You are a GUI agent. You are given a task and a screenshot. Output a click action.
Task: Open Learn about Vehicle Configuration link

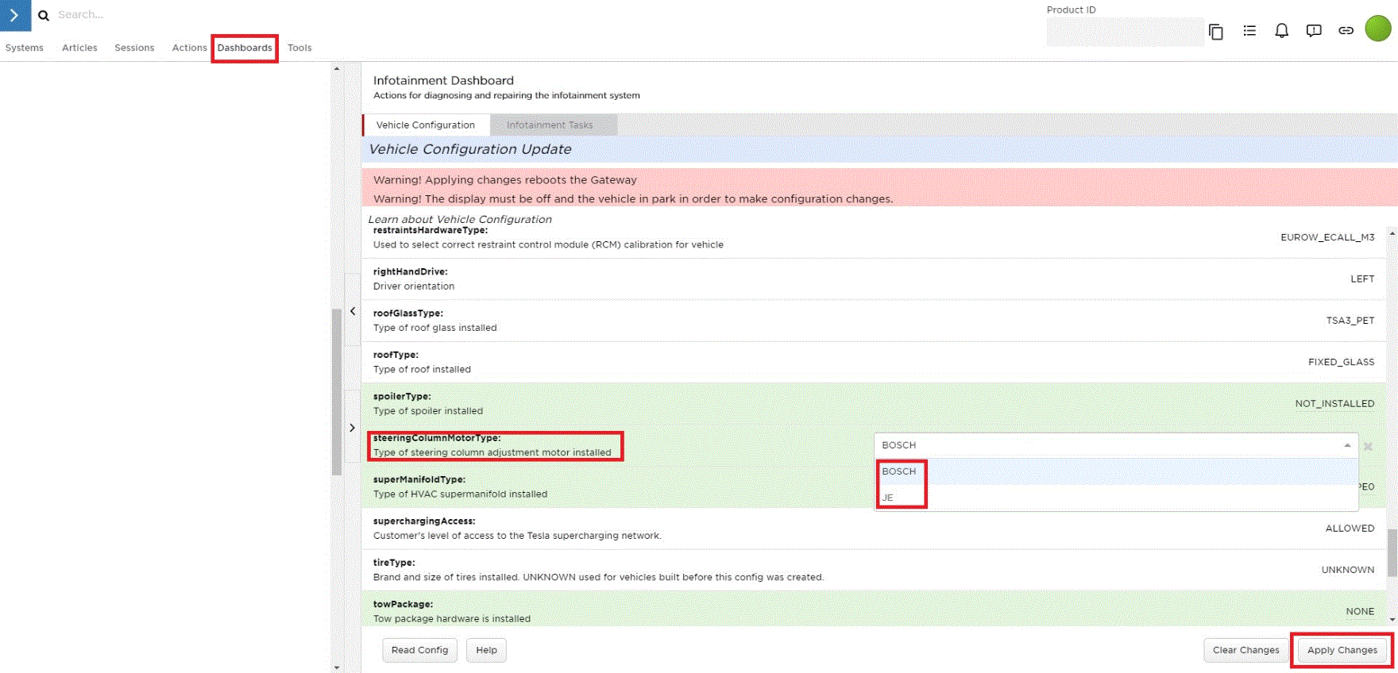coord(459,219)
